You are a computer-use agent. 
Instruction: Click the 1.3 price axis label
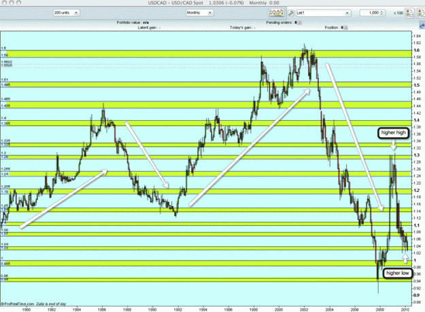417,155
